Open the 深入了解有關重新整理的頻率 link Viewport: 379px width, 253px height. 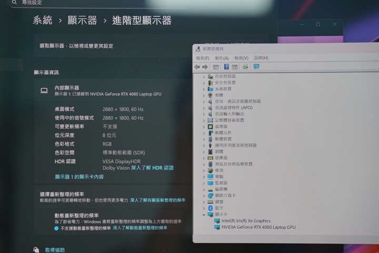158,200
